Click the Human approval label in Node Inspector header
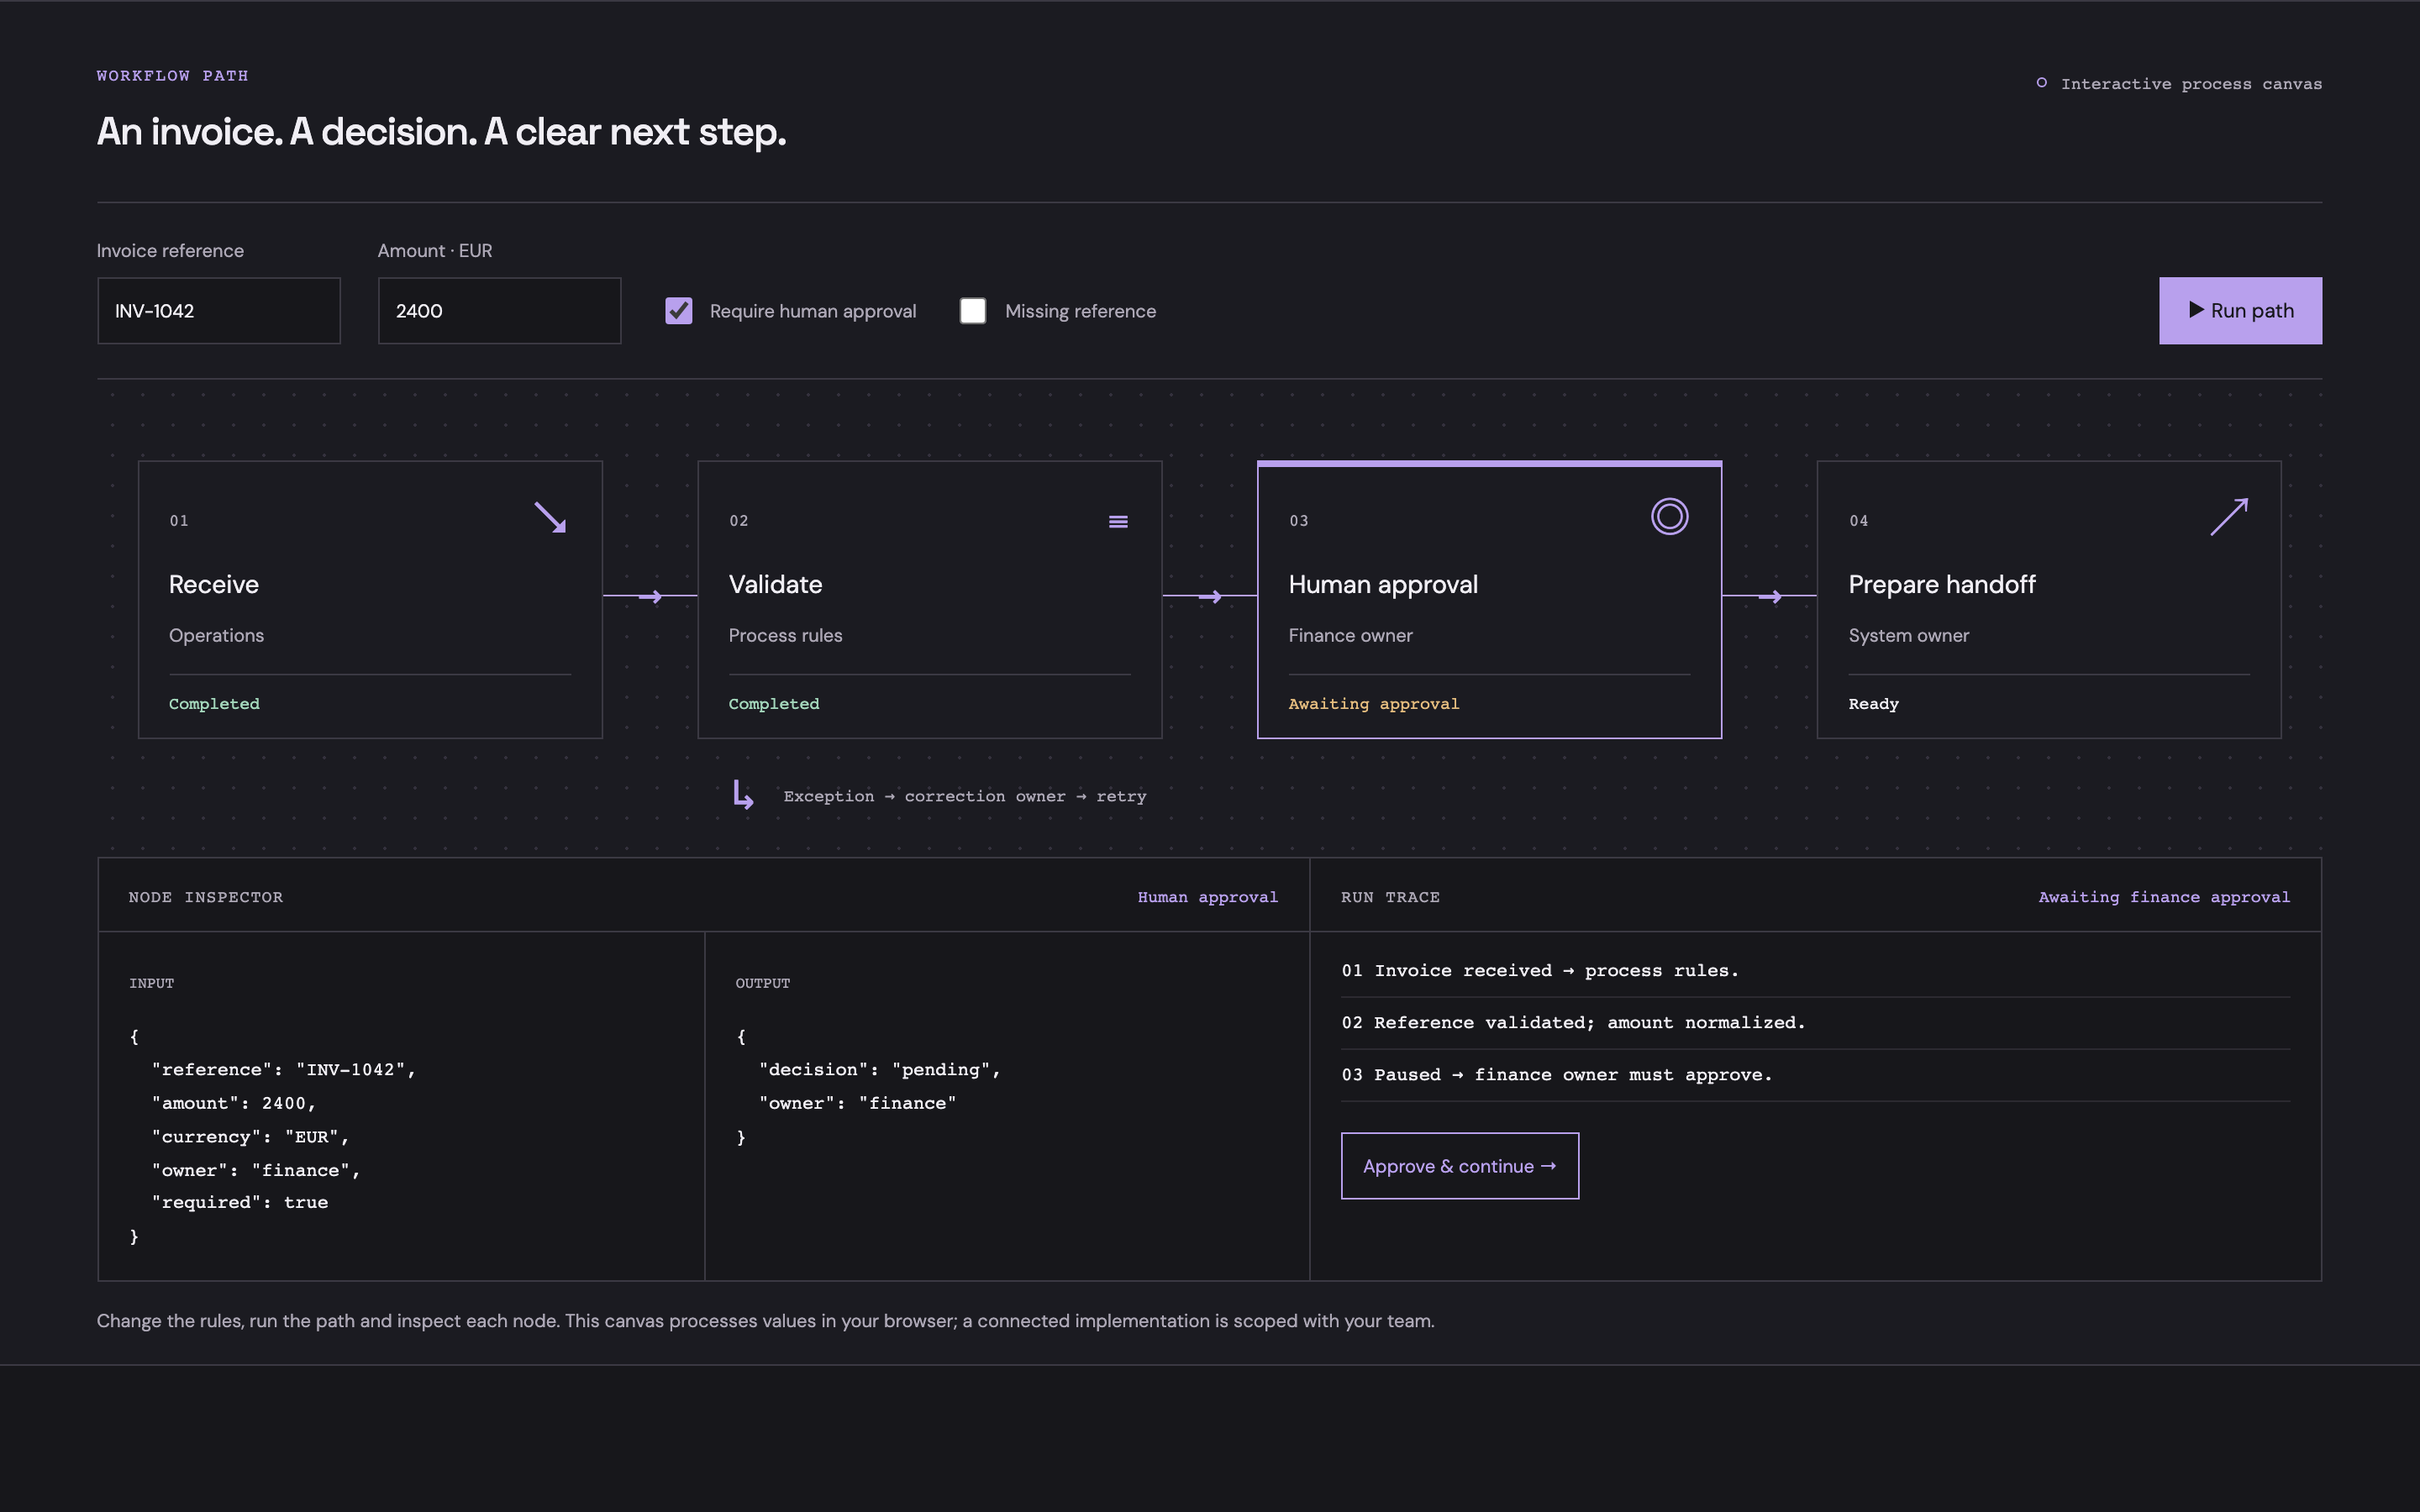 click(x=1207, y=897)
